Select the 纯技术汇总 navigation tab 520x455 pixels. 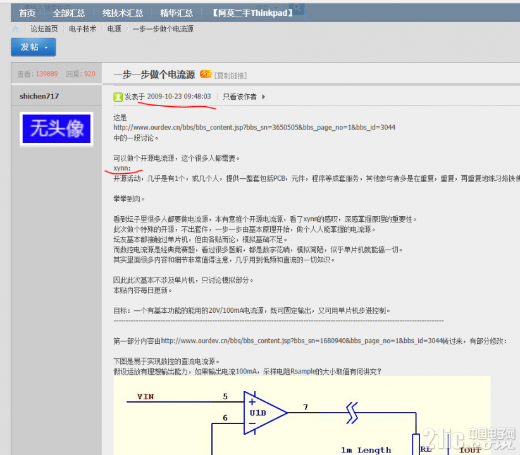tap(123, 13)
